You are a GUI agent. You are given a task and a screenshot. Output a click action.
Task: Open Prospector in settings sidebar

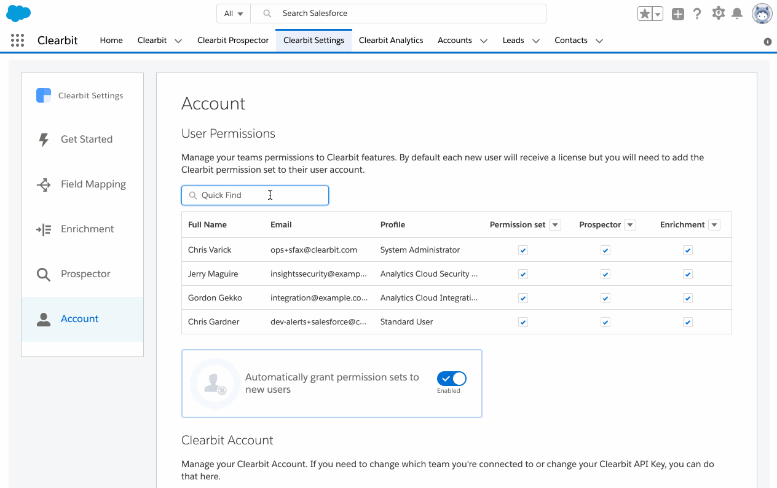[x=82, y=274]
